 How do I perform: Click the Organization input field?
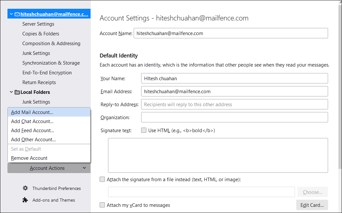[x=235, y=117]
